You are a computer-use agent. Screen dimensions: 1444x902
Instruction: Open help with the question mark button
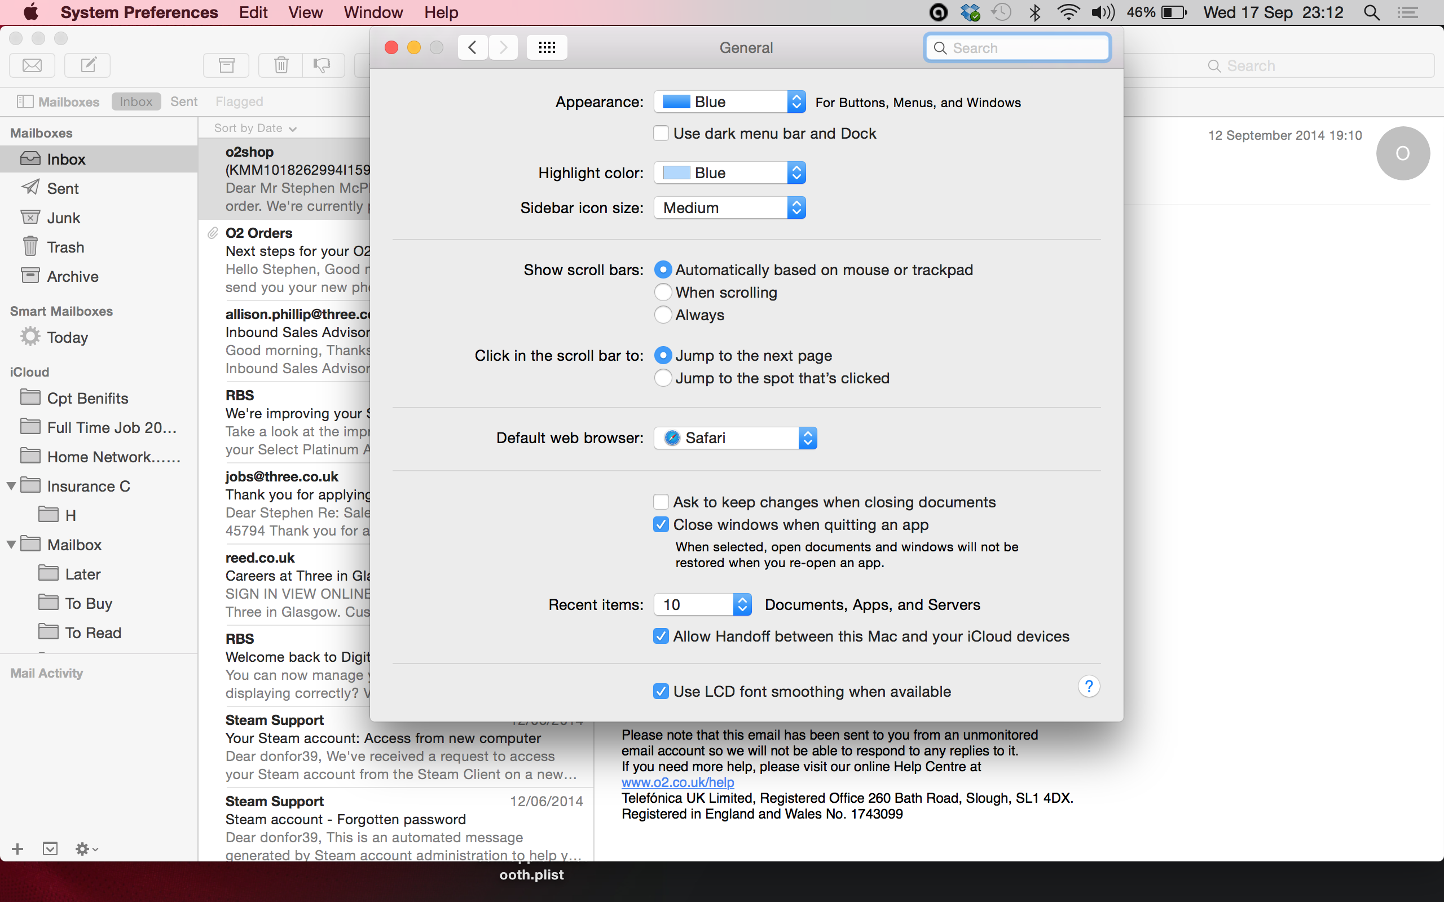tap(1089, 687)
